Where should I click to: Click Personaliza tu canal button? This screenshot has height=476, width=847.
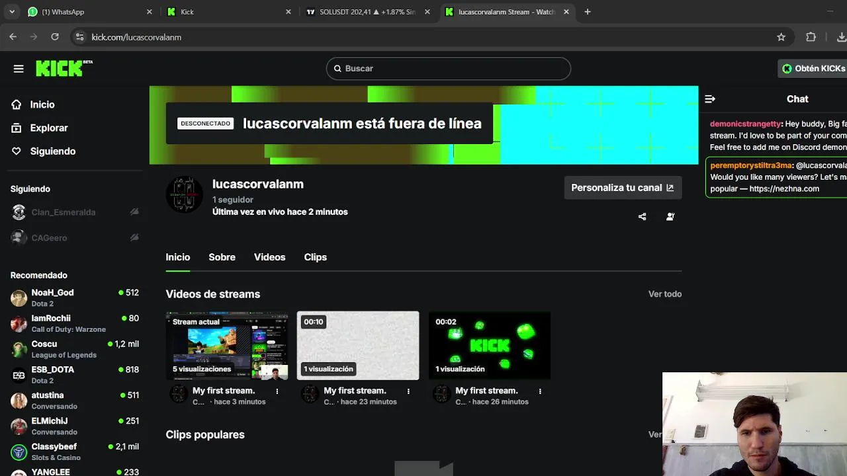point(622,188)
